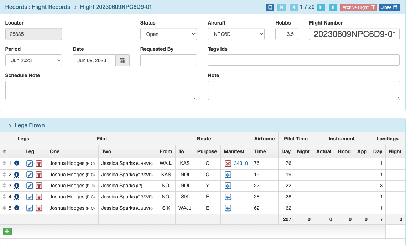Show info details for leg 1
Image resolution: width=406 pixels, height=246 pixels.
[17, 163]
